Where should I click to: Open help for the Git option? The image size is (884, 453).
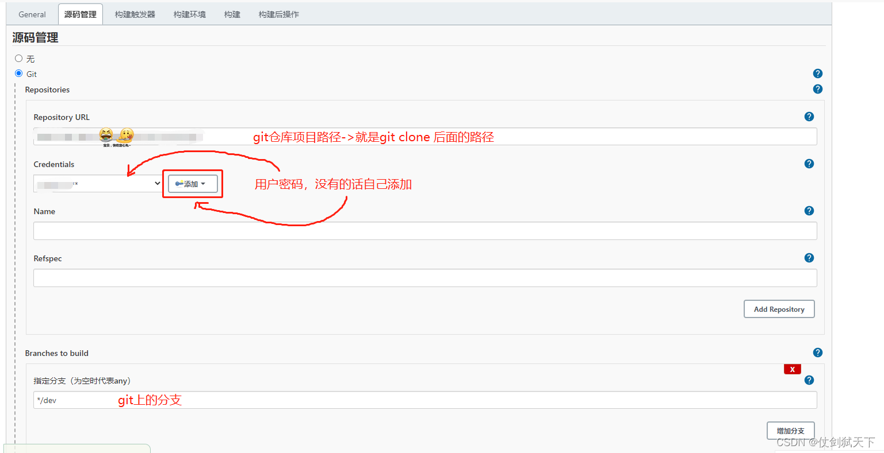[x=817, y=73]
